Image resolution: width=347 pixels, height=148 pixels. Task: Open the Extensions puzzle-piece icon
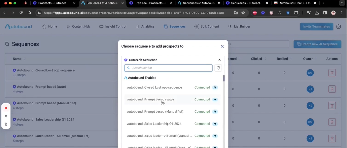point(296,13)
